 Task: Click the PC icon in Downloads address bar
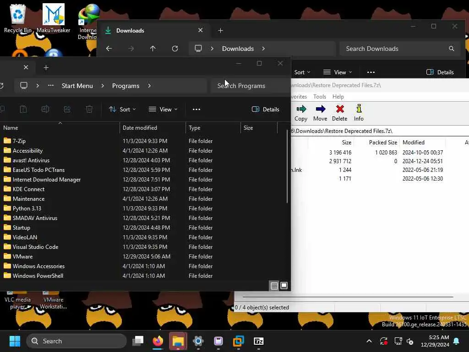point(198,49)
